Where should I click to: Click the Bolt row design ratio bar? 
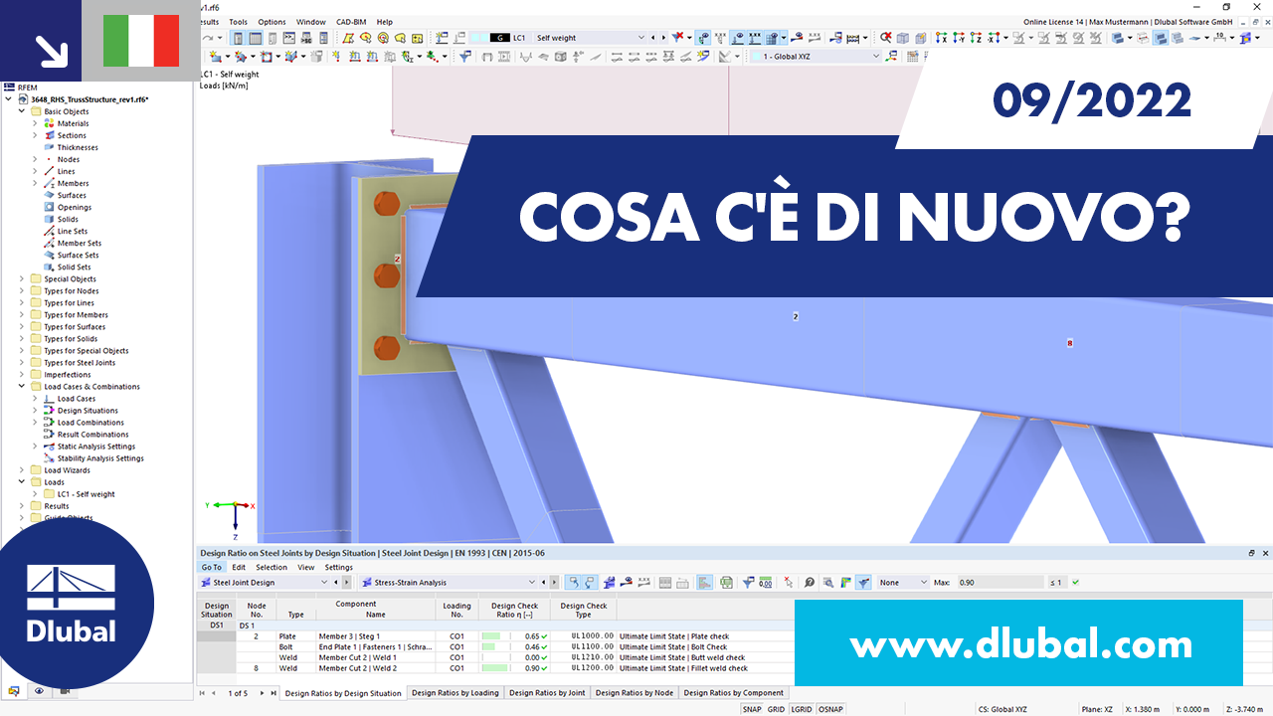(488, 646)
